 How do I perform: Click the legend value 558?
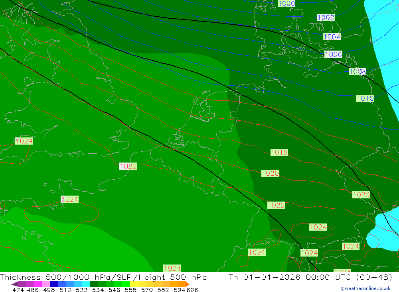130,290
